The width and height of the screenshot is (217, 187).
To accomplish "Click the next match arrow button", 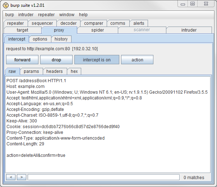I will tap(22, 177).
